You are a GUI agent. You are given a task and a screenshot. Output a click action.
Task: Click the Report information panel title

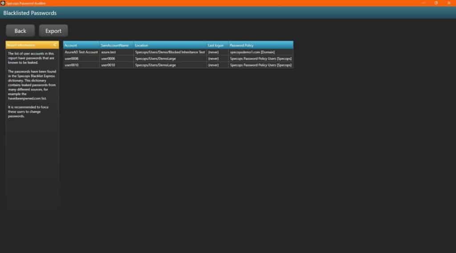[21, 45]
